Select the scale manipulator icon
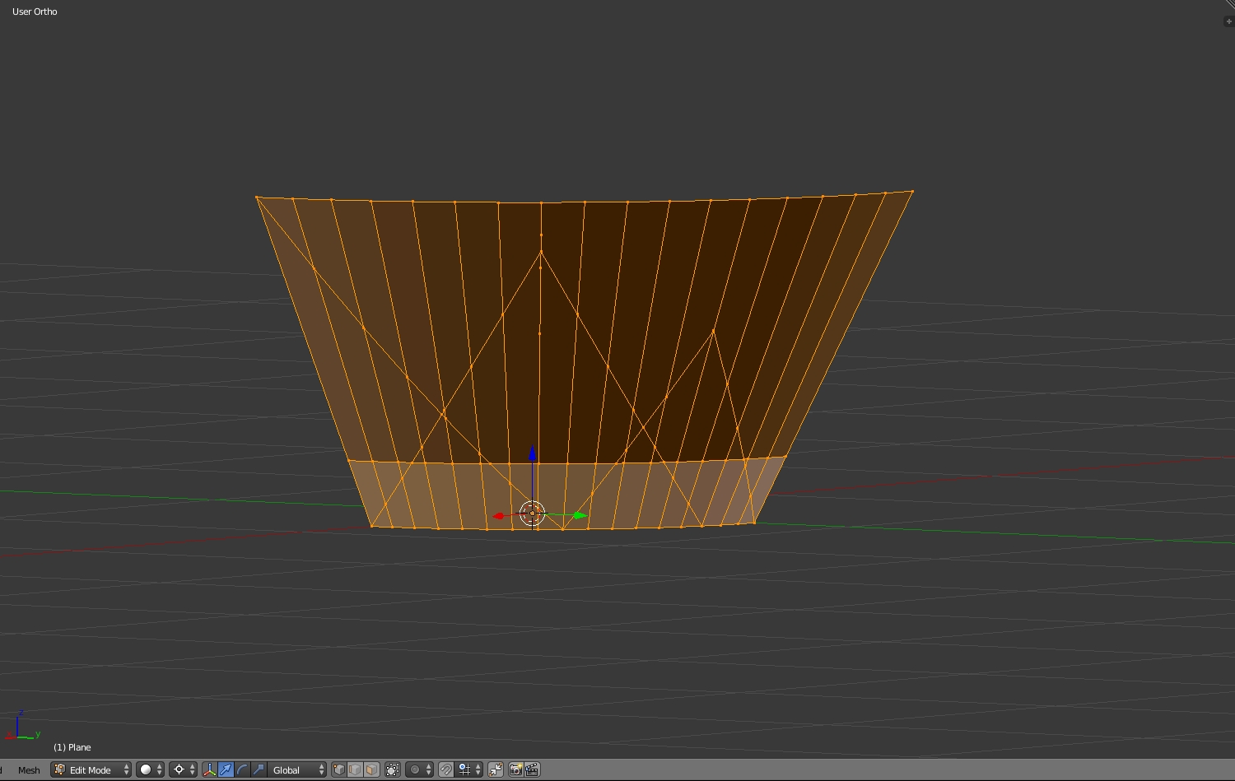Image resolution: width=1235 pixels, height=781 pixels. coord(259,769)
